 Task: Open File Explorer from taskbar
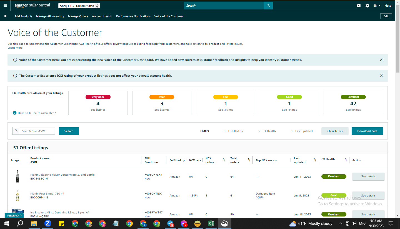click(x=34, y=223)
